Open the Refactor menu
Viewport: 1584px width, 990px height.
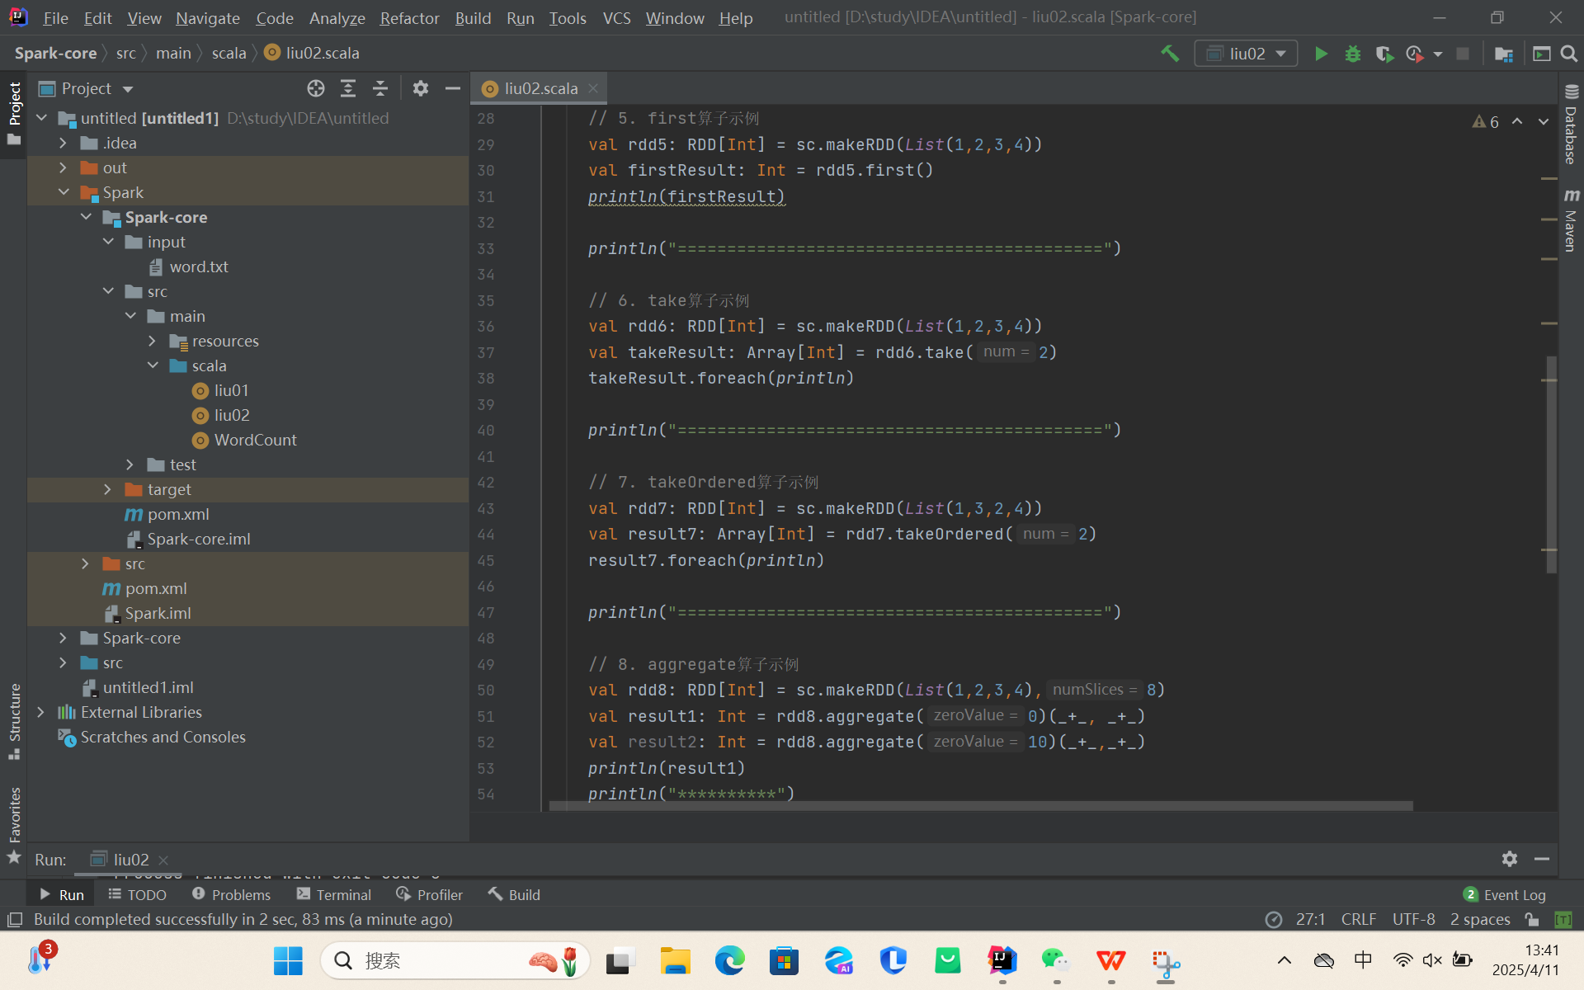[x=409, y=17]
